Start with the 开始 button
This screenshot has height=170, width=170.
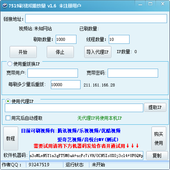(23, 52)
